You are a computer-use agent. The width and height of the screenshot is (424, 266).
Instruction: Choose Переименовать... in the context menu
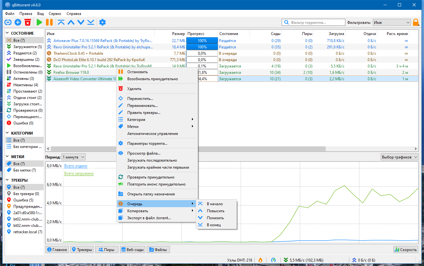[x=157, y=106]
